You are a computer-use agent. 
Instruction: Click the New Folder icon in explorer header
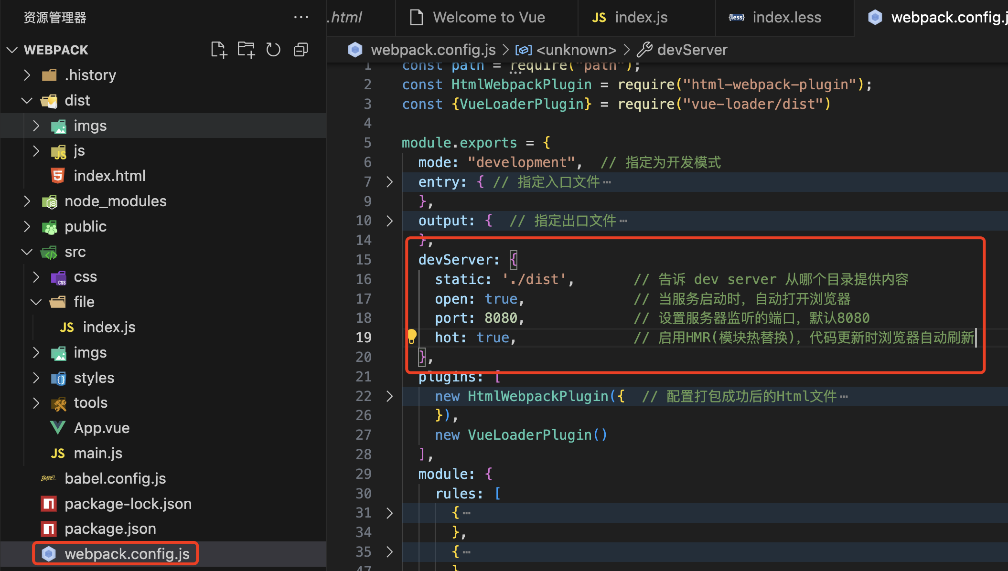click(x=246, y=50)
